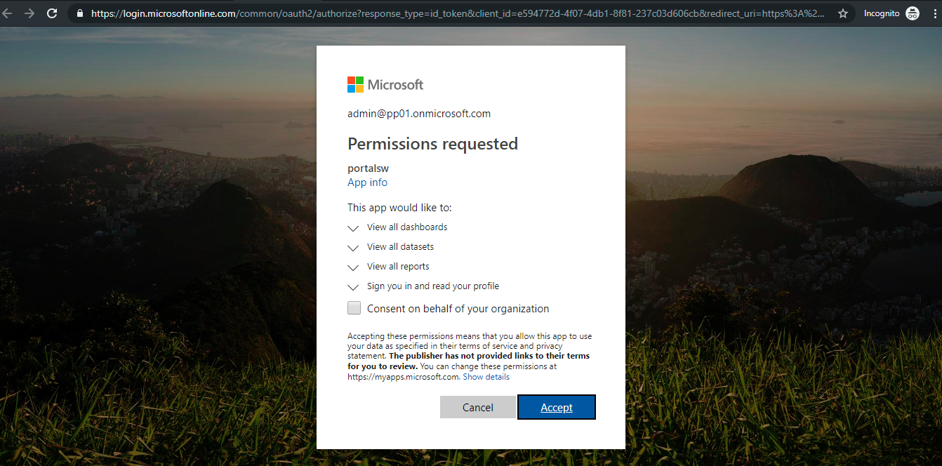Click the browser forward arrow

(x=29, y=13)
